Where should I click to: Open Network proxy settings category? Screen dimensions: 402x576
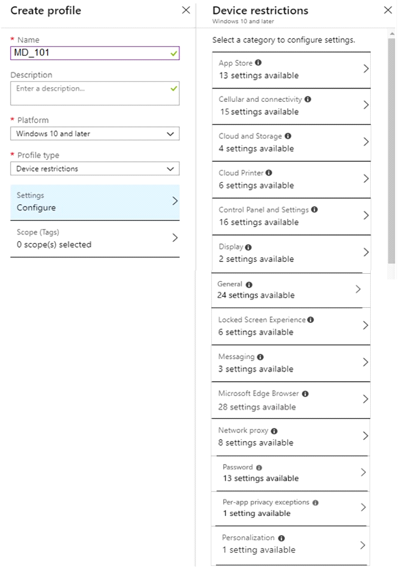click(x=291, y=437)
